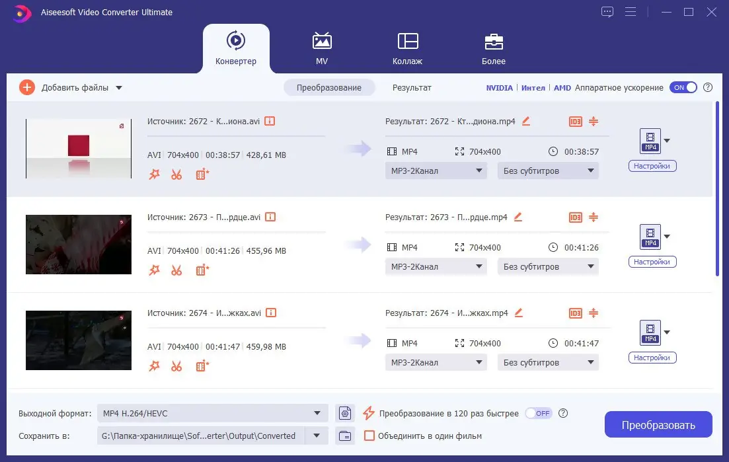
Task: Switch to Конвертер tab
Action: pos(236,48)
